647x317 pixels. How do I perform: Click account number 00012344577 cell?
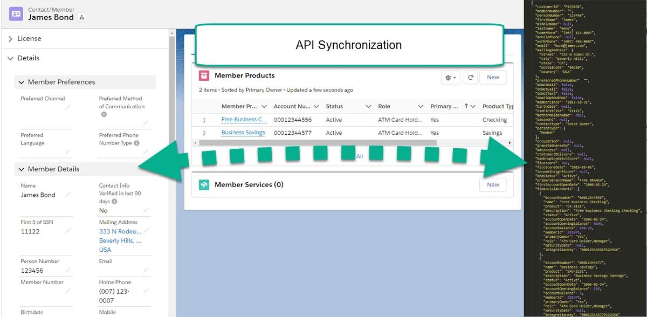(293, 133)
